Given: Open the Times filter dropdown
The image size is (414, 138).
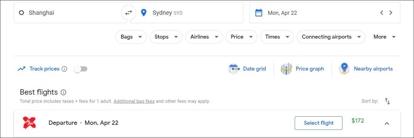Looking at the screenshot, I should [x=277, y=37].
